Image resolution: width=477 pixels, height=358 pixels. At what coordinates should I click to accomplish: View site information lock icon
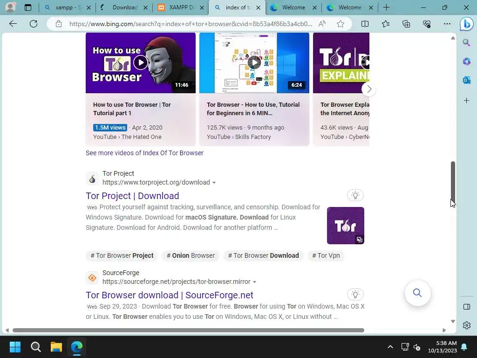tap(58, 24)
